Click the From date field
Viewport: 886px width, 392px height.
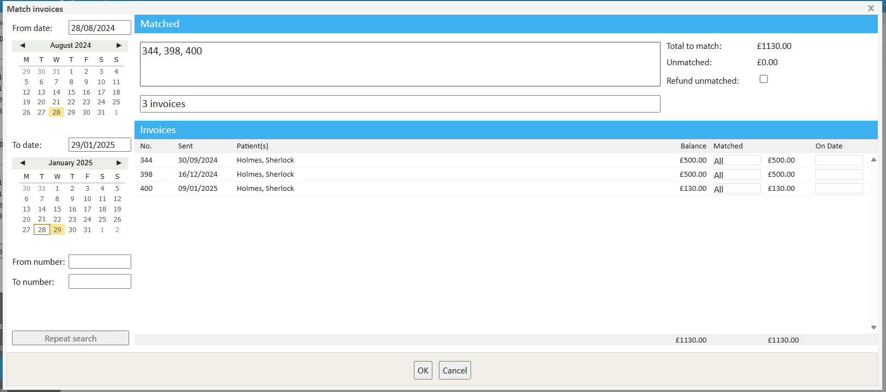tap(100, 28)
